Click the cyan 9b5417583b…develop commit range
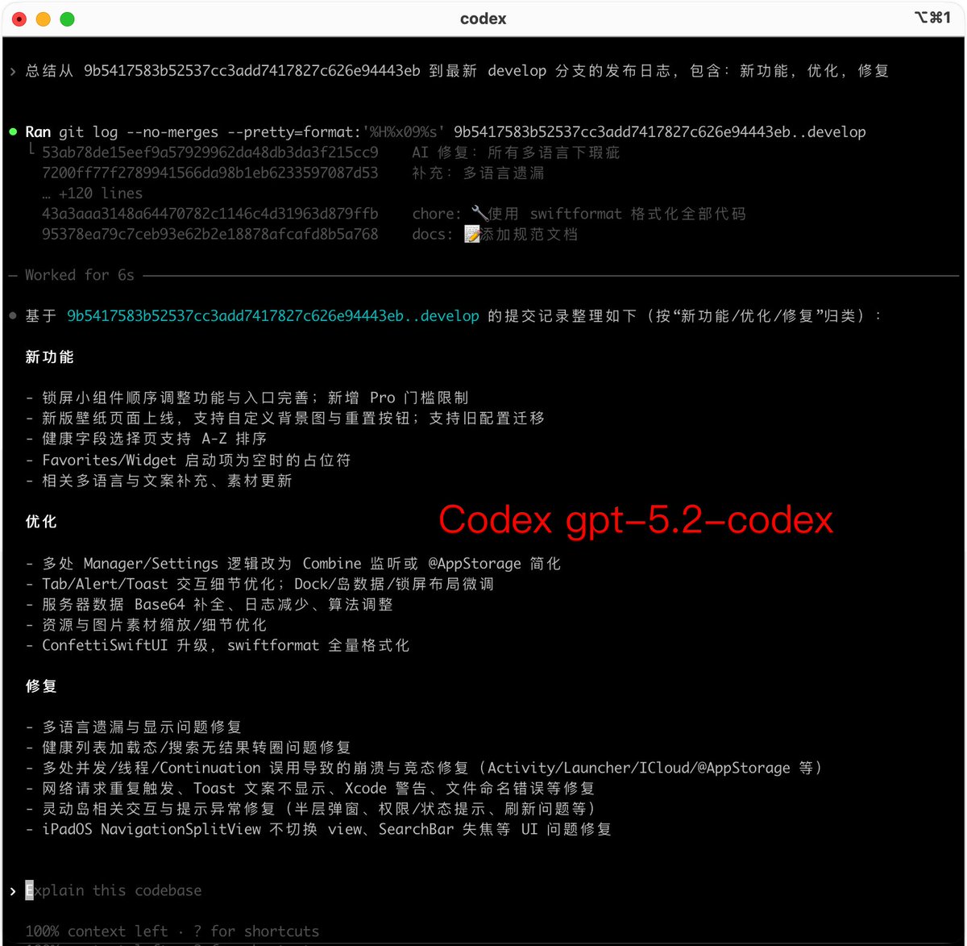967x946 pixels. [x=272, y=316]
